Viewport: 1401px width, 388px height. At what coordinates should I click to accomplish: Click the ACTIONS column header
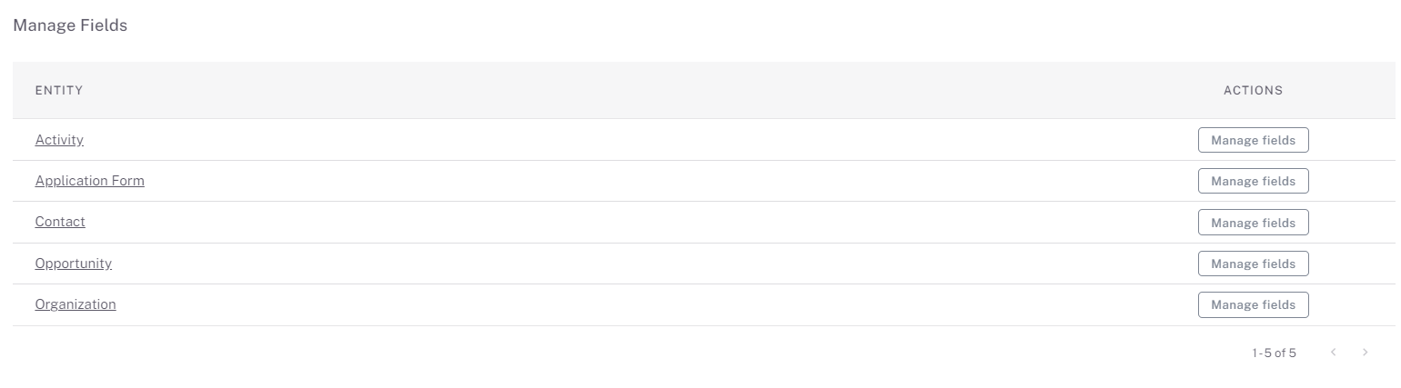pyautogui.click(x=1253, y=91)
